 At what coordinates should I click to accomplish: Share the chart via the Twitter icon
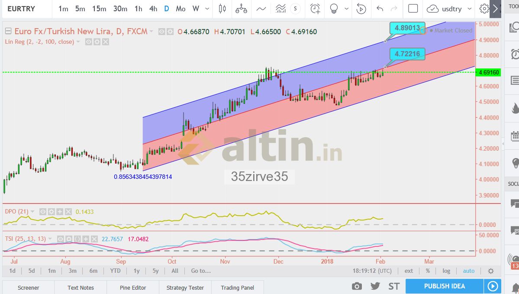pos(375,286)
